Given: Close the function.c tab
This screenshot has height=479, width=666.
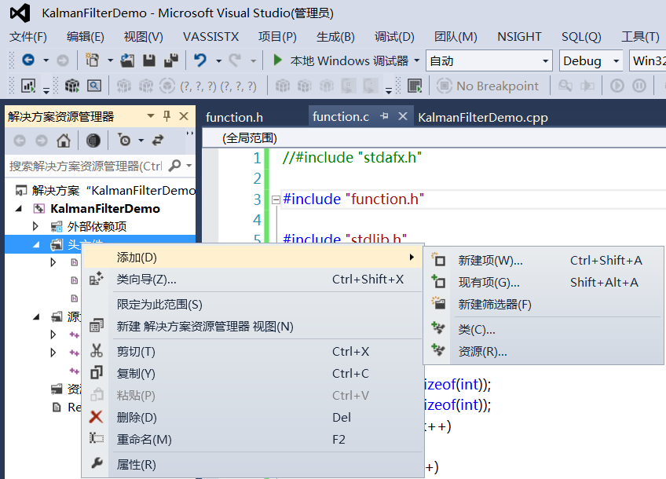Looking at the screenshot, I should point(403,116).
